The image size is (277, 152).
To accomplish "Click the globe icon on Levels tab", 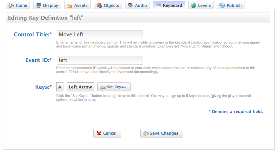I will [x=194, y=5].
